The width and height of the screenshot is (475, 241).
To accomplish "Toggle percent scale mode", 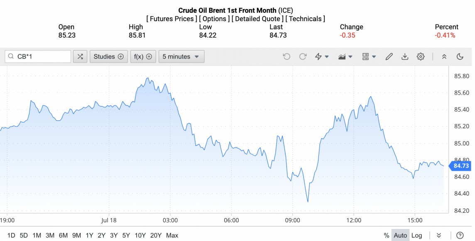I will [387, 235].
